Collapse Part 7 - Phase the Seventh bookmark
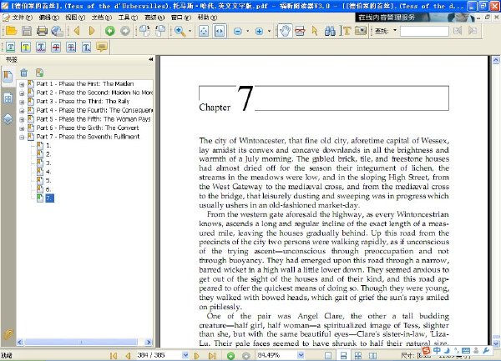 (22, 138)
